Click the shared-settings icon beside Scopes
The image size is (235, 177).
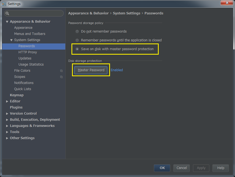point(61,77)
